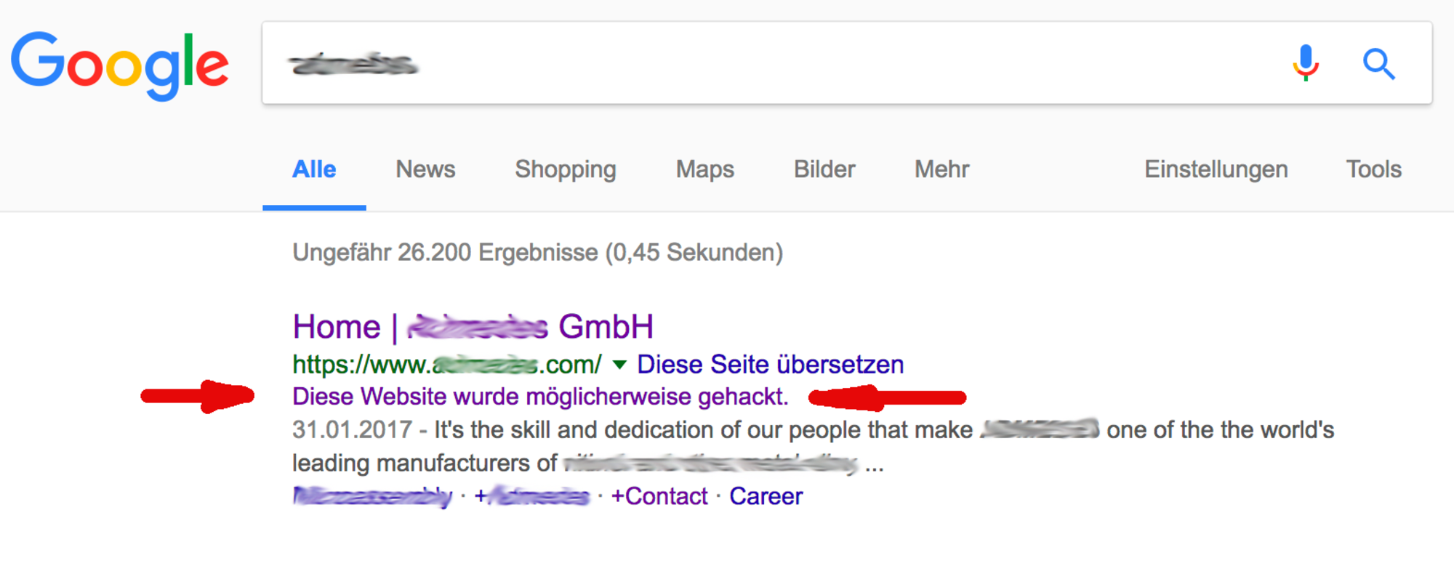
Task: Open the Shopping tab
Action: [566, 170]
